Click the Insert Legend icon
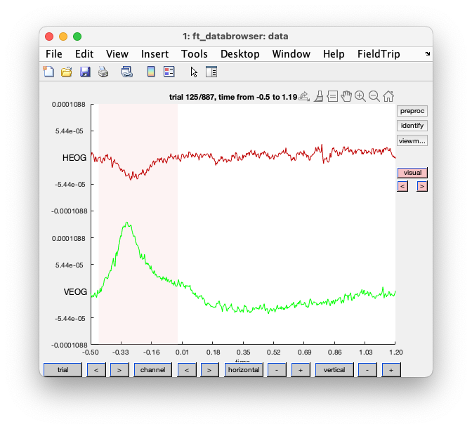Image resolution: width=472 pixels, height=429 pixels. [169, 72]
